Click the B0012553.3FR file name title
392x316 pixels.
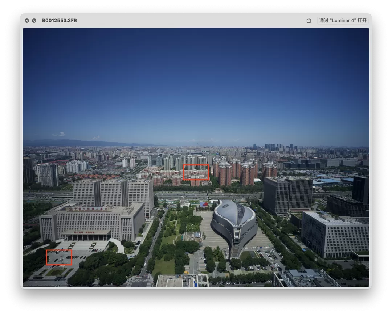coord(60,21)
